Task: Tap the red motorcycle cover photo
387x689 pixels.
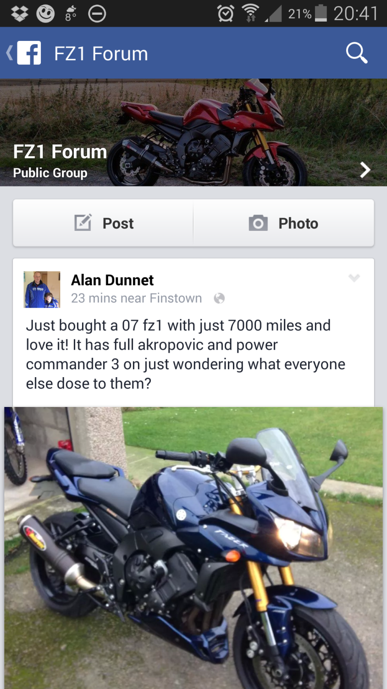Action: pyautogui.click(x=193, y=132)
